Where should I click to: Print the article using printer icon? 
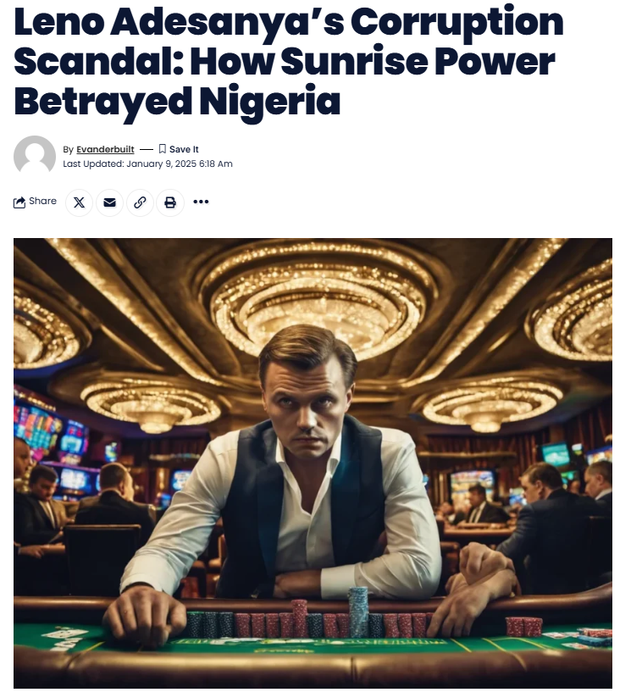click(x=170, y=202)
